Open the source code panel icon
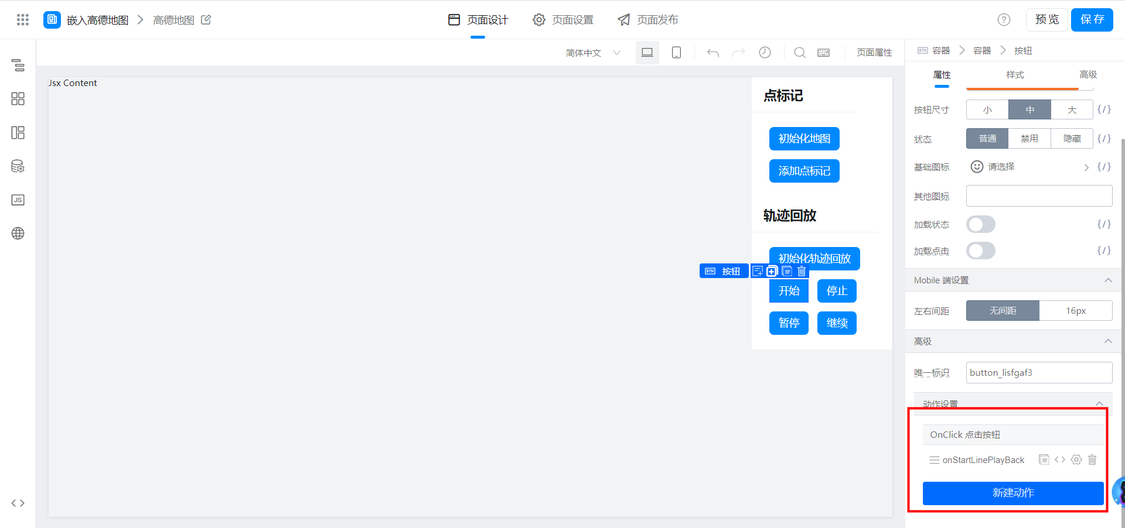Viewport: 1125px width, 528px height. (x=18, y=503)
